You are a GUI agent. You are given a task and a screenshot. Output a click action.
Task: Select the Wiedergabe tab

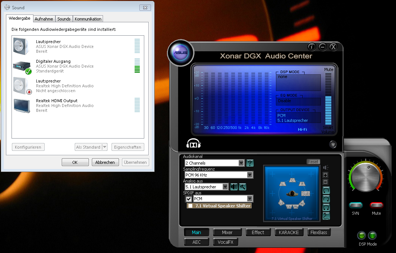19,18
